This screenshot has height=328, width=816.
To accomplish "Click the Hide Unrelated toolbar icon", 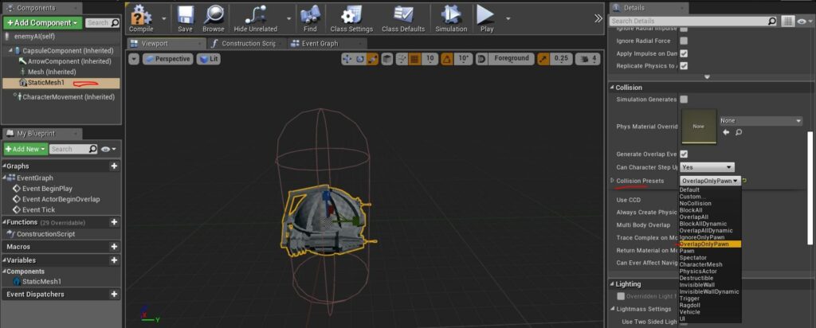I will click(256, 15).
